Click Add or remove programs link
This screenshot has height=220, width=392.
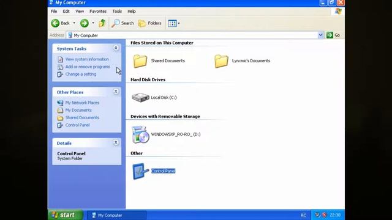coord(88,67)
